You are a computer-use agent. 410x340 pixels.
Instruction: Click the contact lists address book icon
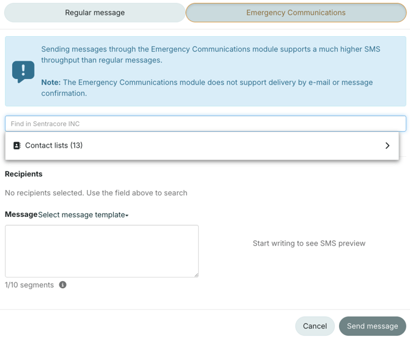17,146
